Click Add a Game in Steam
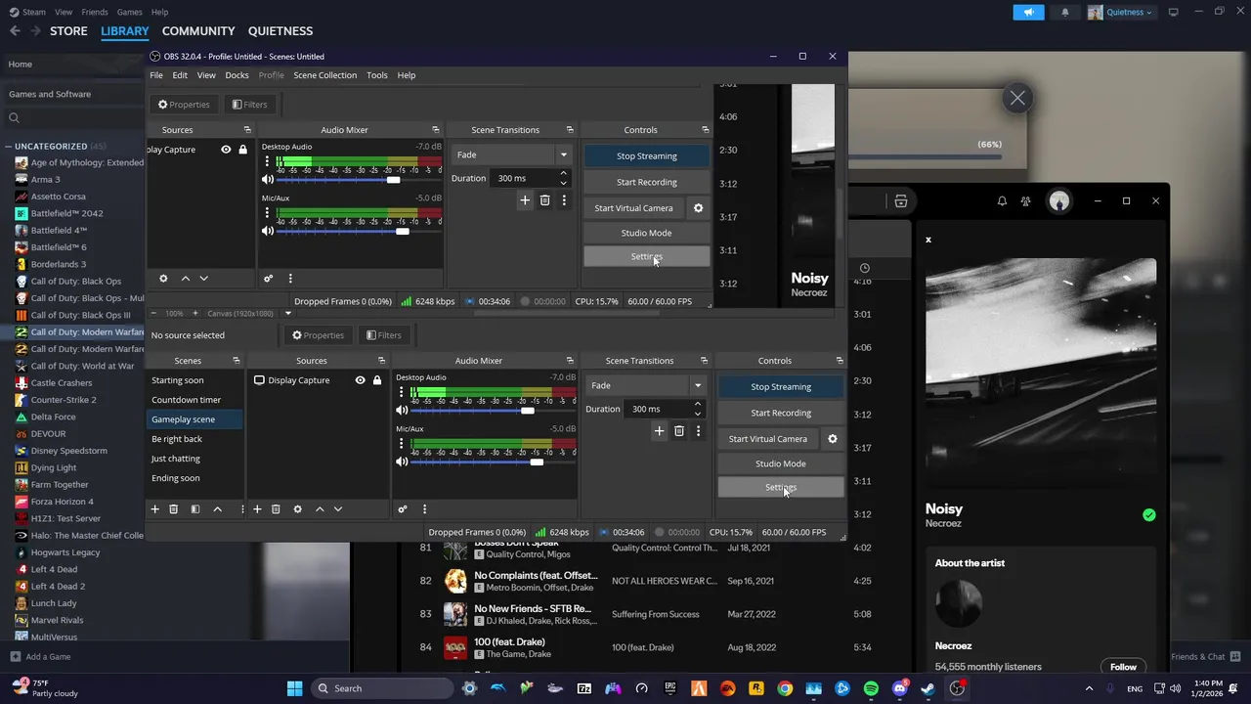This screenshot has height=704, width=1251. pos(40,657)
